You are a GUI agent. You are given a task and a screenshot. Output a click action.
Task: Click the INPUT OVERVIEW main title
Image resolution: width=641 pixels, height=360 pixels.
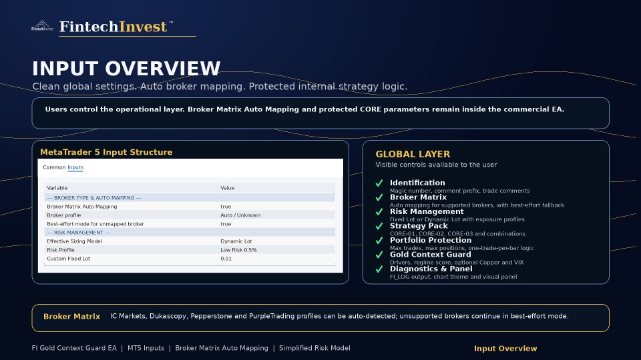coord(126,69)
